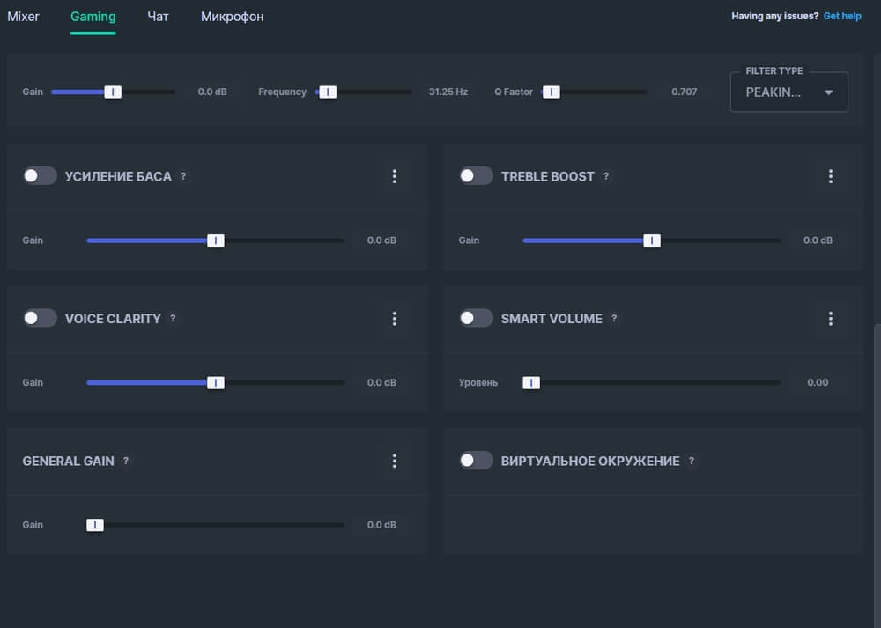Click the equalizer Frequency slider handle
This screenshot has height=628, width=881.
coord(328,92)
